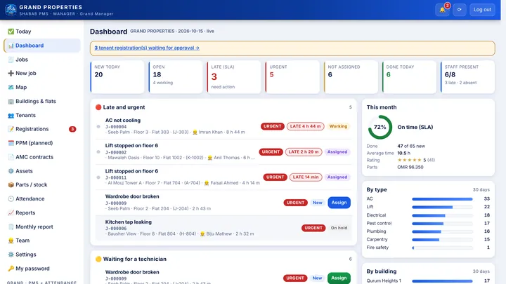
Task: Click the Biju Mathew technician icon
Action: [202, 234]
